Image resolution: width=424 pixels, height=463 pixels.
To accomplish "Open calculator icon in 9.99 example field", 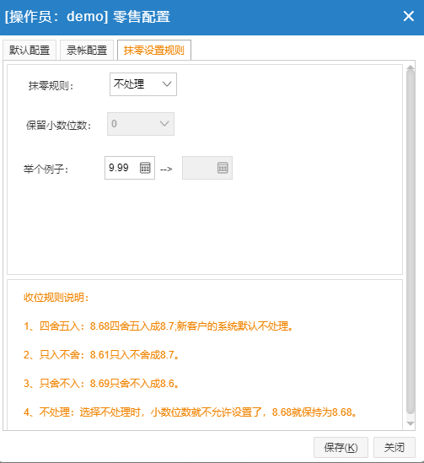I will point(145,168).
